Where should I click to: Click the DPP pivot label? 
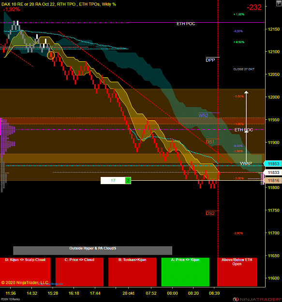[210, 60]
